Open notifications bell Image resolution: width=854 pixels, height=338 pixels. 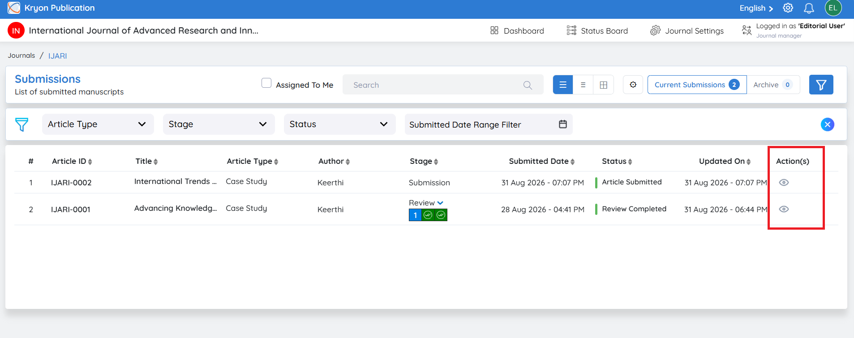point(809,8)
